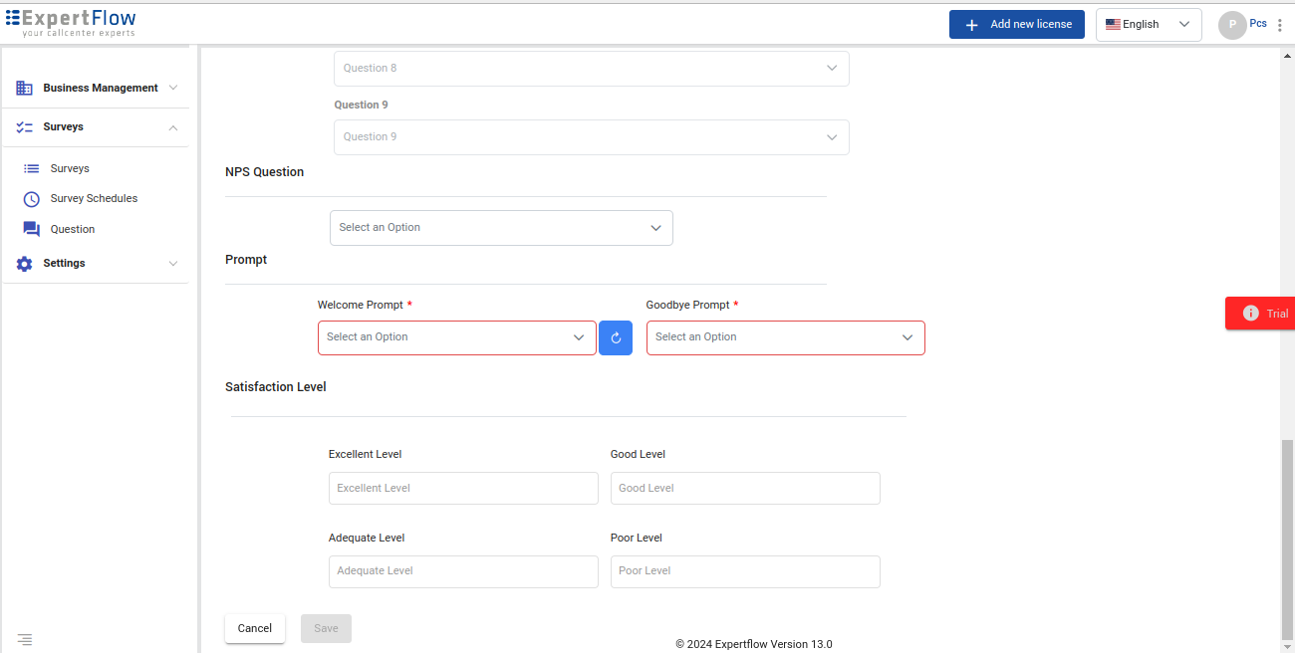Screen dimensions: 1295x653
Task: Click the Survey Schedules clock icon
Action: (x=32, y=199)
